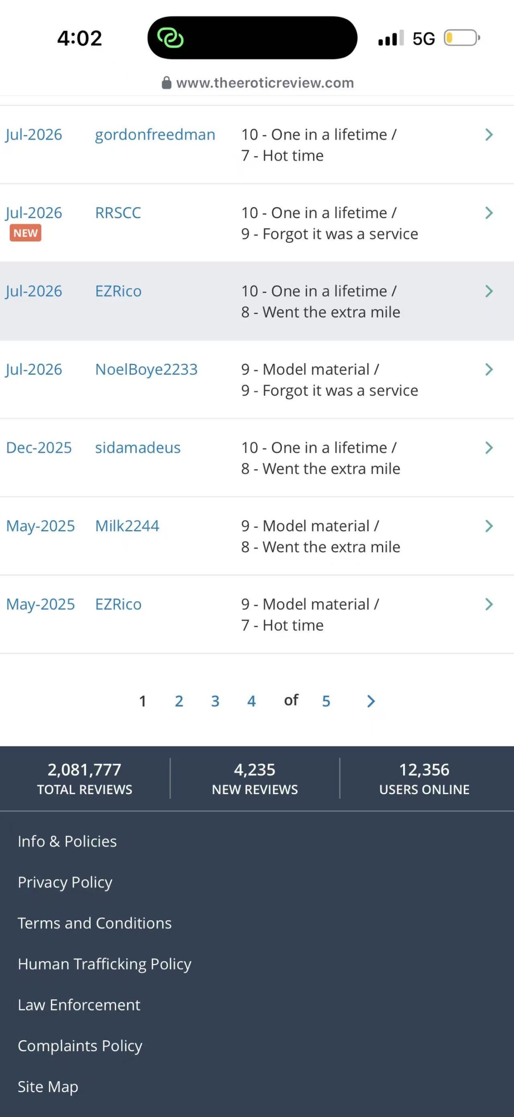
Task: Open EZRico Jul-2026 review chevron
Action: [x=489, y=291]
